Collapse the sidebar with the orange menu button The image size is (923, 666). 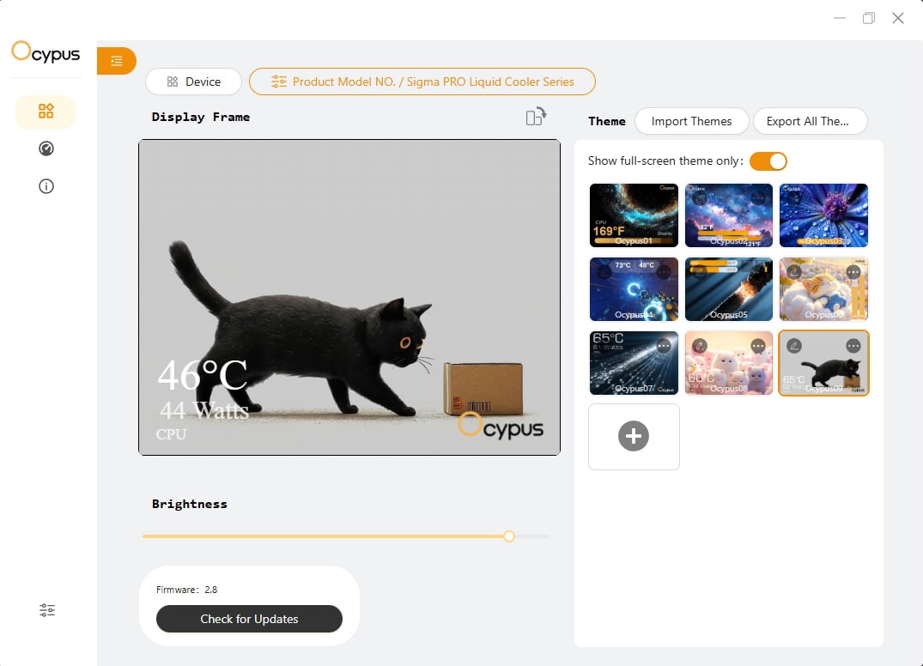coord(117,61)
